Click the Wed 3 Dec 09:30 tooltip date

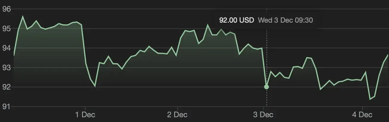point(285,20)
